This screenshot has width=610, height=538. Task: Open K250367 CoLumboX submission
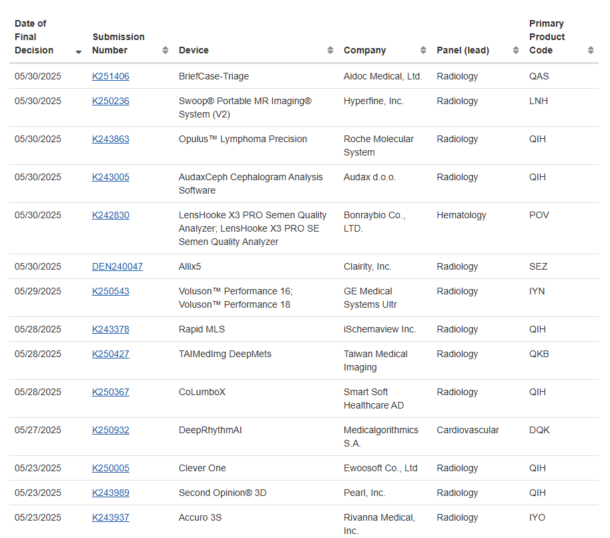point(111,392)
